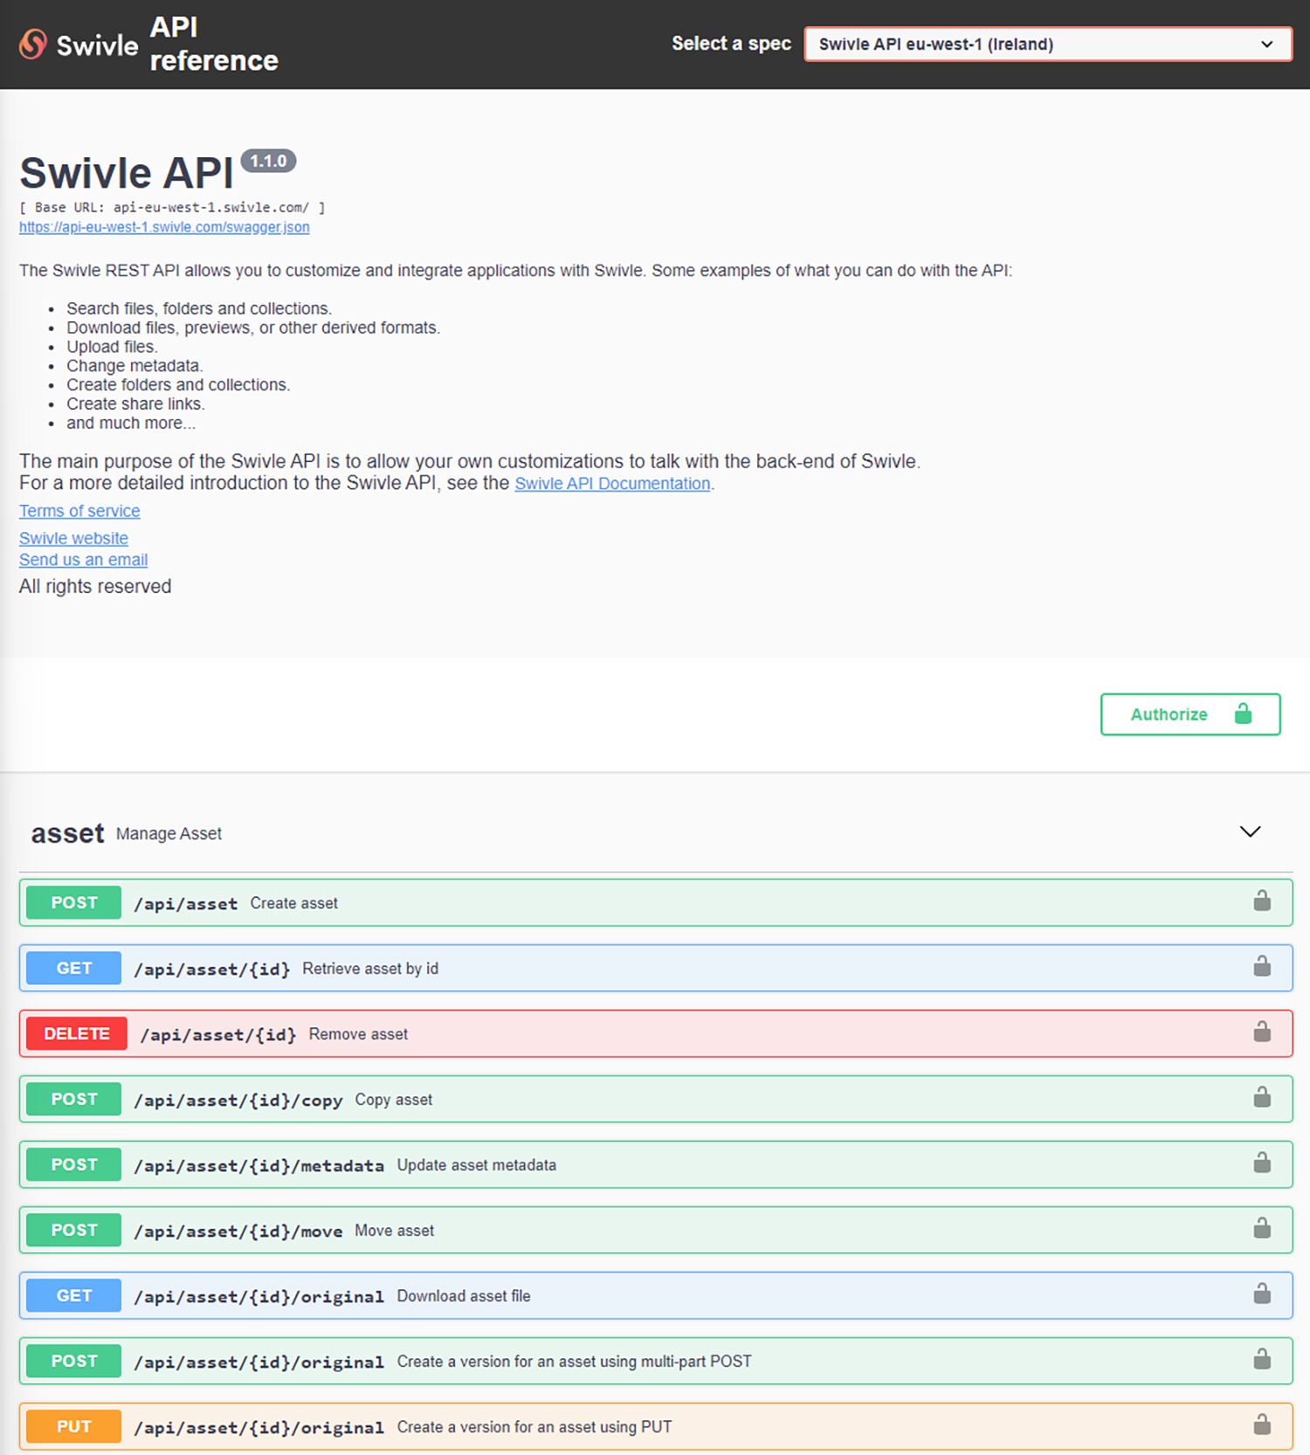This screenshot has height=1455, width=1310.
Task: Click the Base URL text line
Action: click(x=172, y=207)
